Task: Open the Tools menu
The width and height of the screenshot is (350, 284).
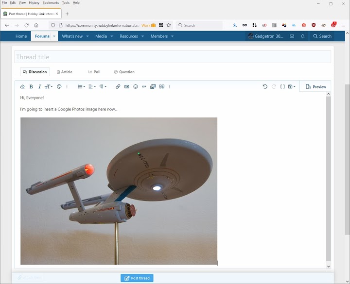Action: tap(66, 3)
